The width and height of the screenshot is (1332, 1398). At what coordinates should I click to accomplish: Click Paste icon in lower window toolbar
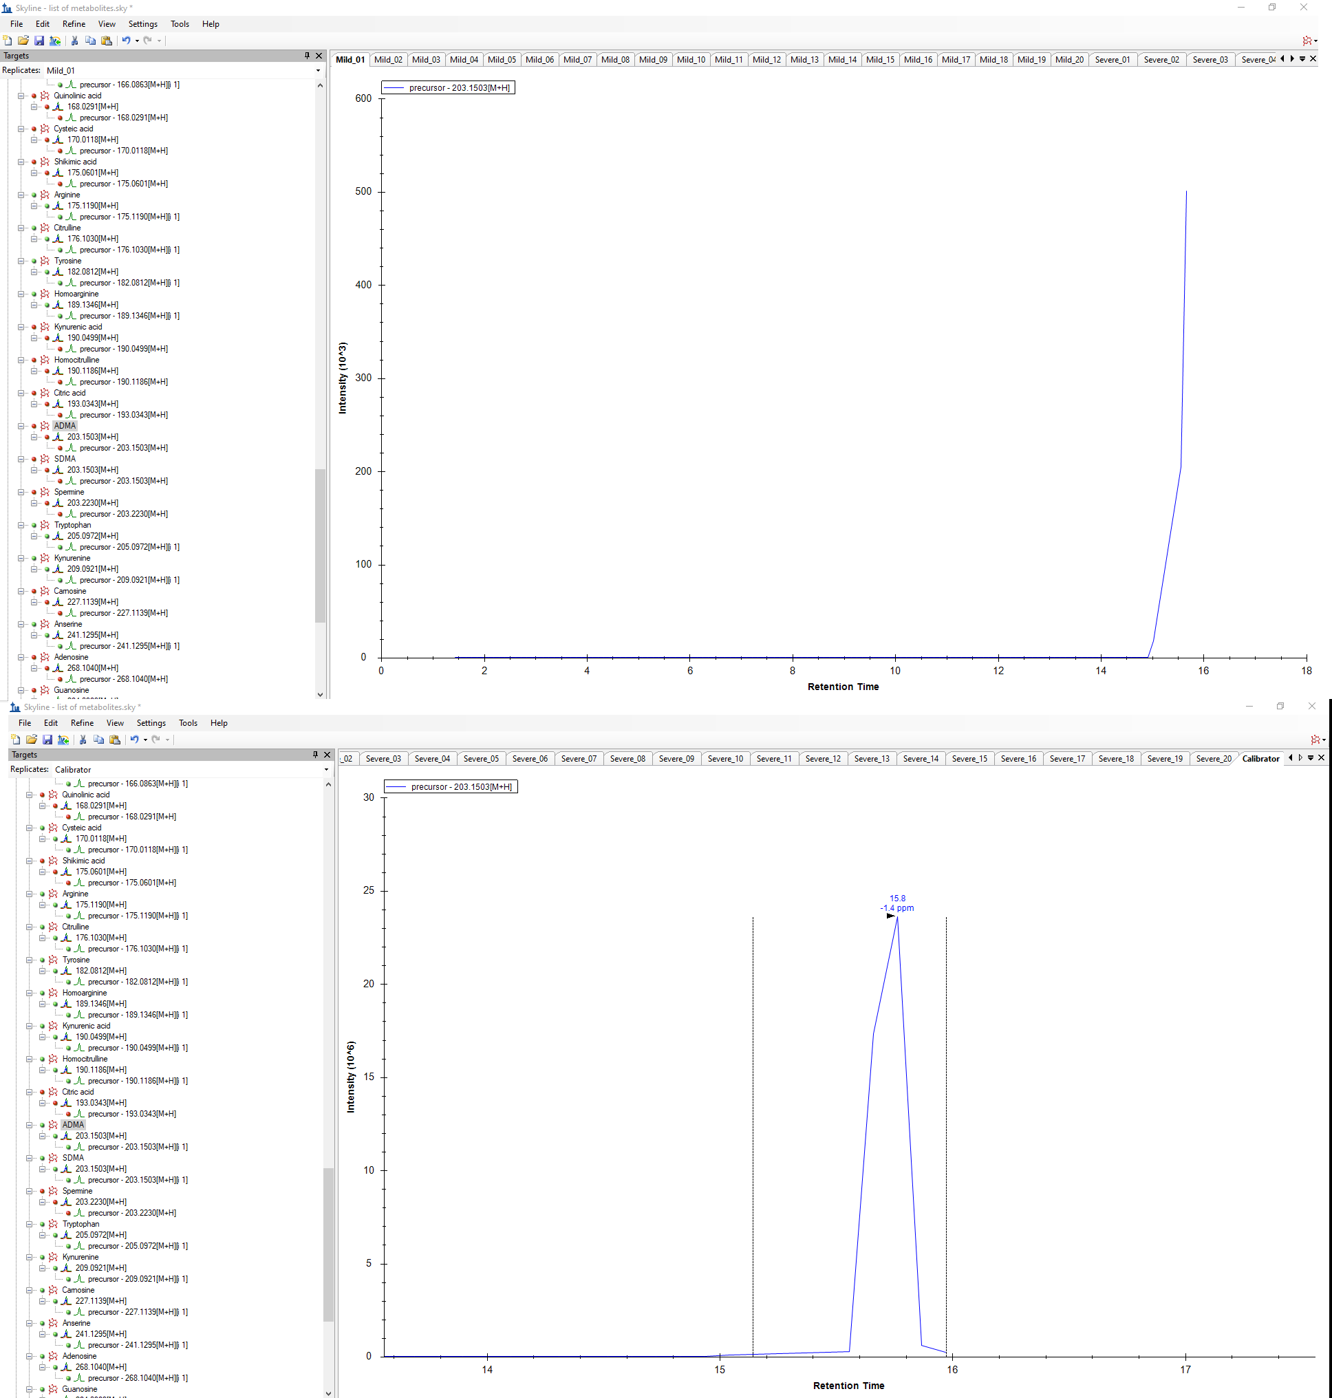pos(115,740)
